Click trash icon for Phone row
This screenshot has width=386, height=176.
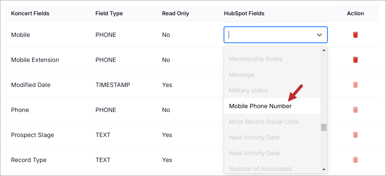(355, 110)
